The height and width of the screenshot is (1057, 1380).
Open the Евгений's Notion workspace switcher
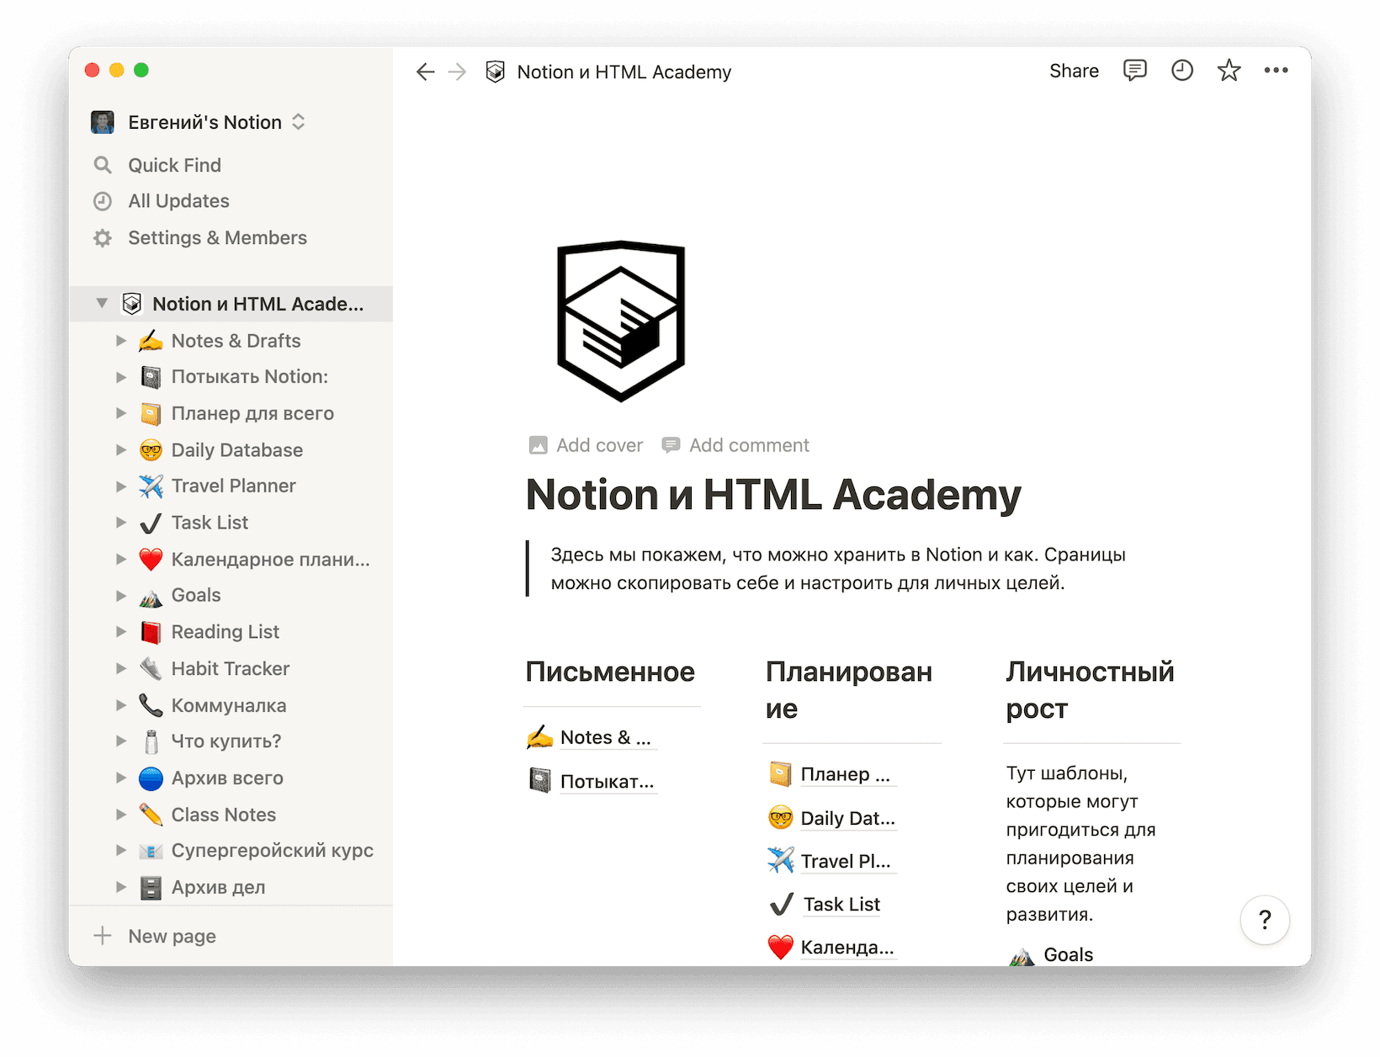click(x=199, y=122)
